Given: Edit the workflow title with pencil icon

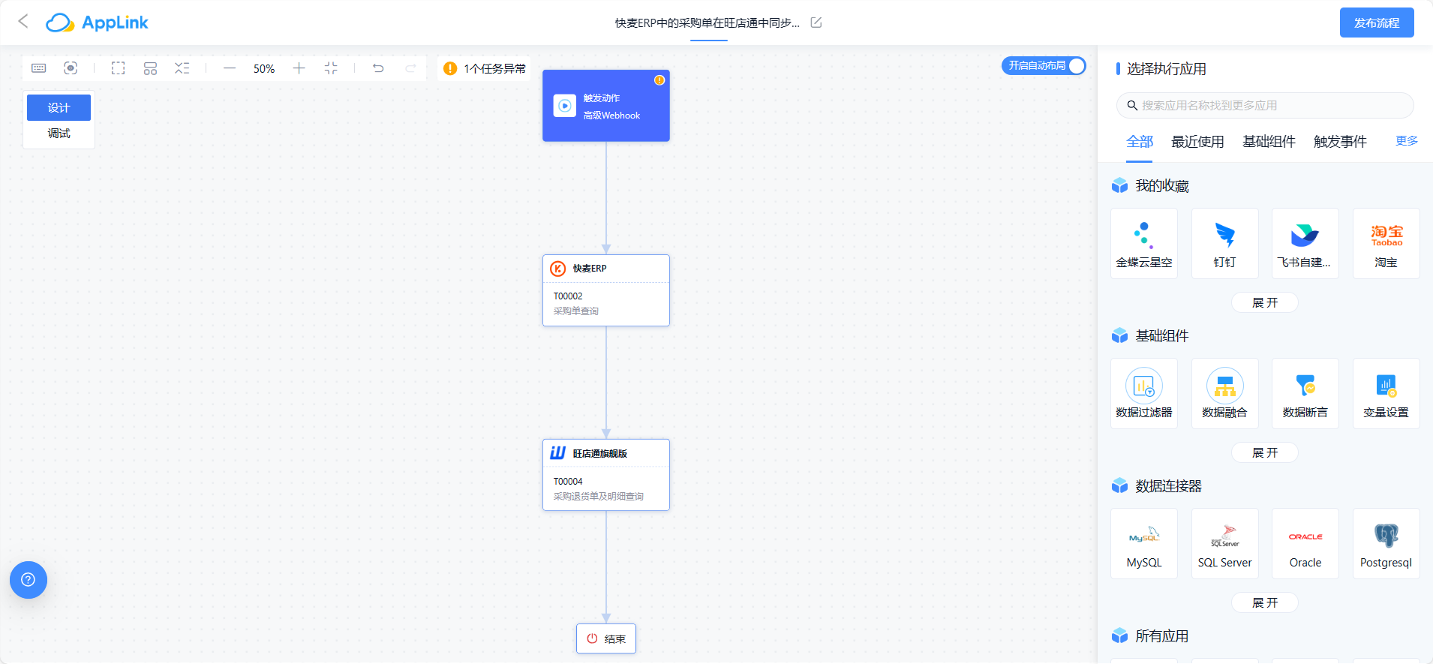Looking at the screenshot, I should [816, 23].
